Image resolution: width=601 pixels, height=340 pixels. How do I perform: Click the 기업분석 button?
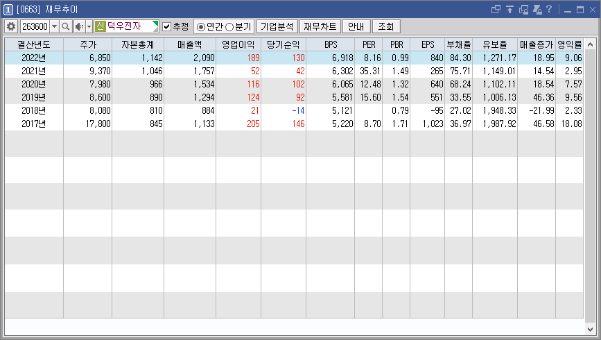pos(277,26)
